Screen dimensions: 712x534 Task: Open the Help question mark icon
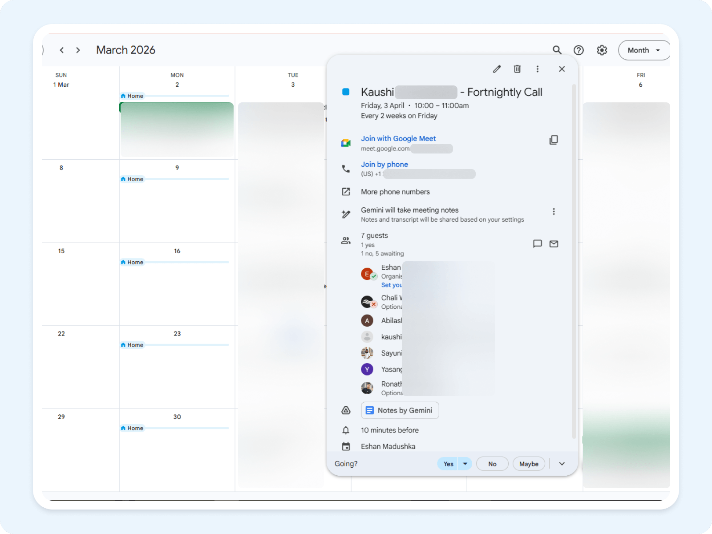point(579,50)
